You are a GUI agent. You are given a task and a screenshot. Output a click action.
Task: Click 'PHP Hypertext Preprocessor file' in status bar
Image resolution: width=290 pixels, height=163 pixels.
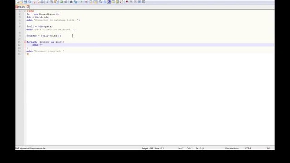(30, 148)
